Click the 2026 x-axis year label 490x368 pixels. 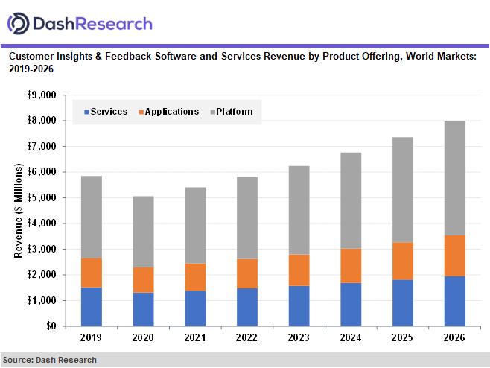click(455, 338)
